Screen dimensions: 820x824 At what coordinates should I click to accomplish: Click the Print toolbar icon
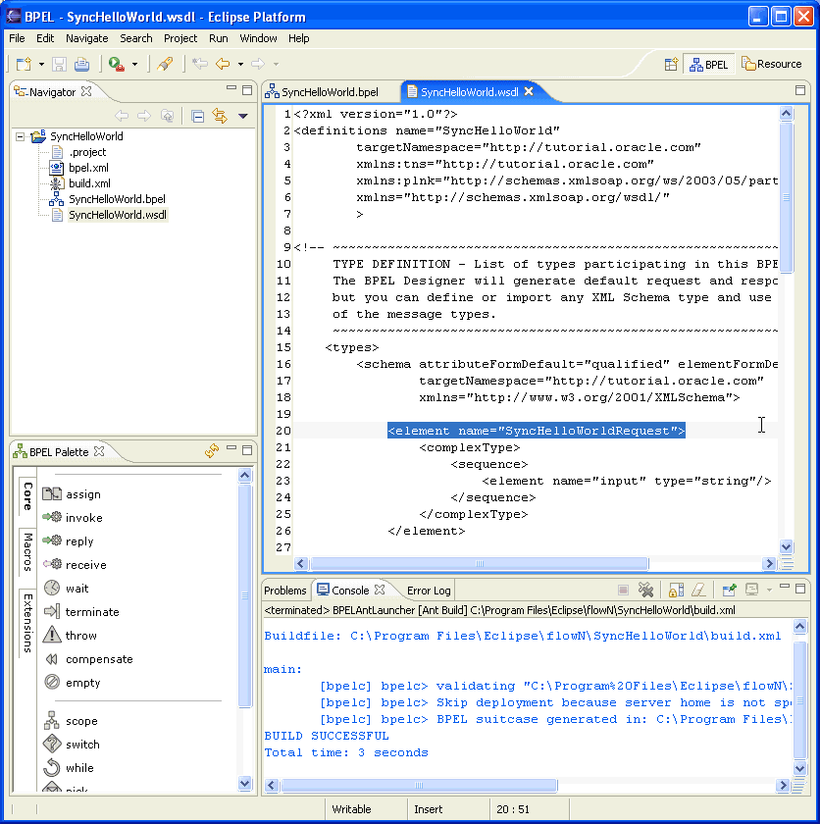pyautogui.click(x=82, y=64)
